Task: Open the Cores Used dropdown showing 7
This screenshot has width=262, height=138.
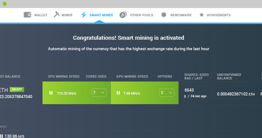Action: [x=99, y=93]
